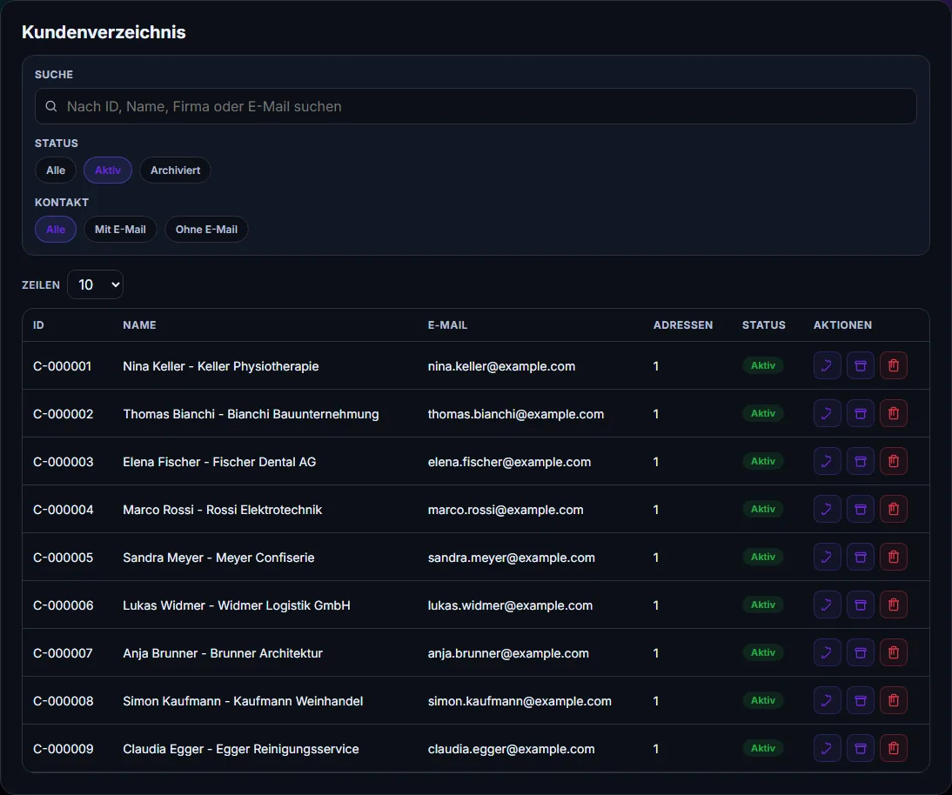Click edit icon for Lukas Widmer

coord(827,605)
